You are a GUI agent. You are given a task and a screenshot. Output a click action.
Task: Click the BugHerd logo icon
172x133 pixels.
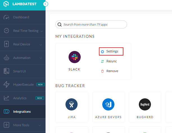145,104
